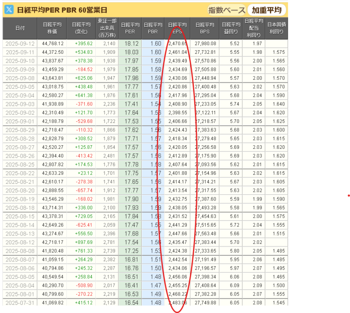Image resolution: width=350 pixels, height=313 pixels.
Task: Click the 日本国債利回り column header
Action: (276, 28)
